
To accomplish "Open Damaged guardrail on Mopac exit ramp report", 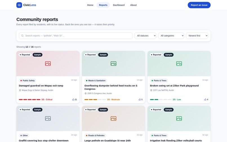I will 41,86.
